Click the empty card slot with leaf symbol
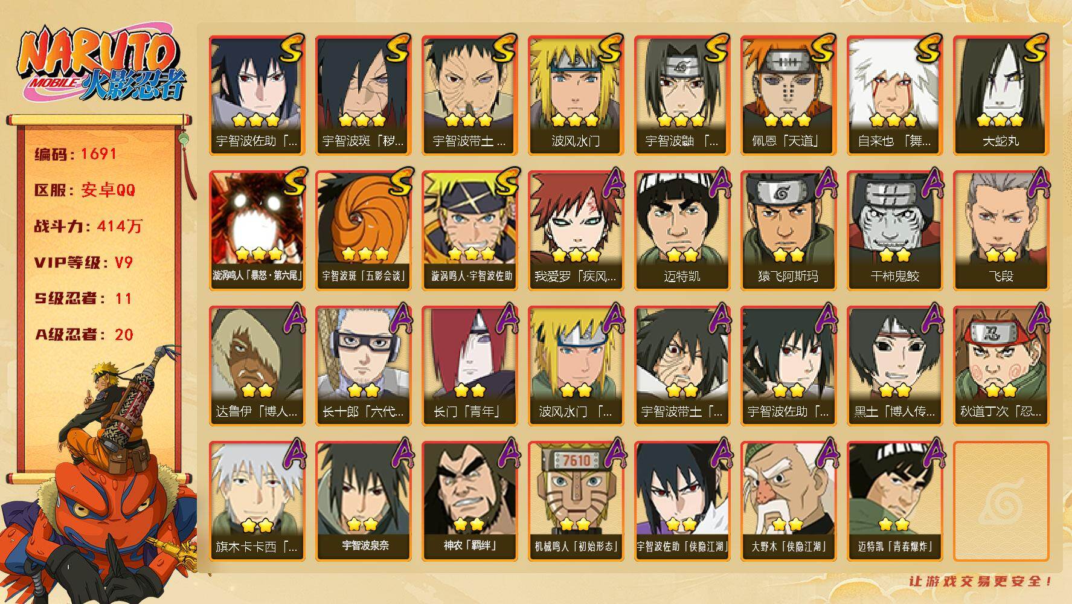The width and height of the screenshot is (1072, 604). pos(1001,501)
